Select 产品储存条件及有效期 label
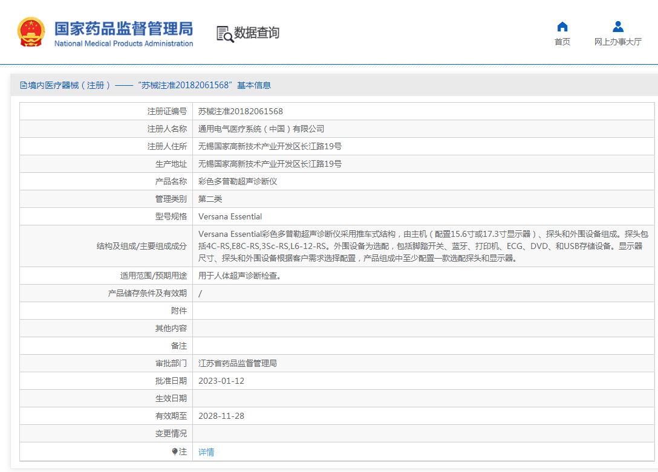 [148, 294]
